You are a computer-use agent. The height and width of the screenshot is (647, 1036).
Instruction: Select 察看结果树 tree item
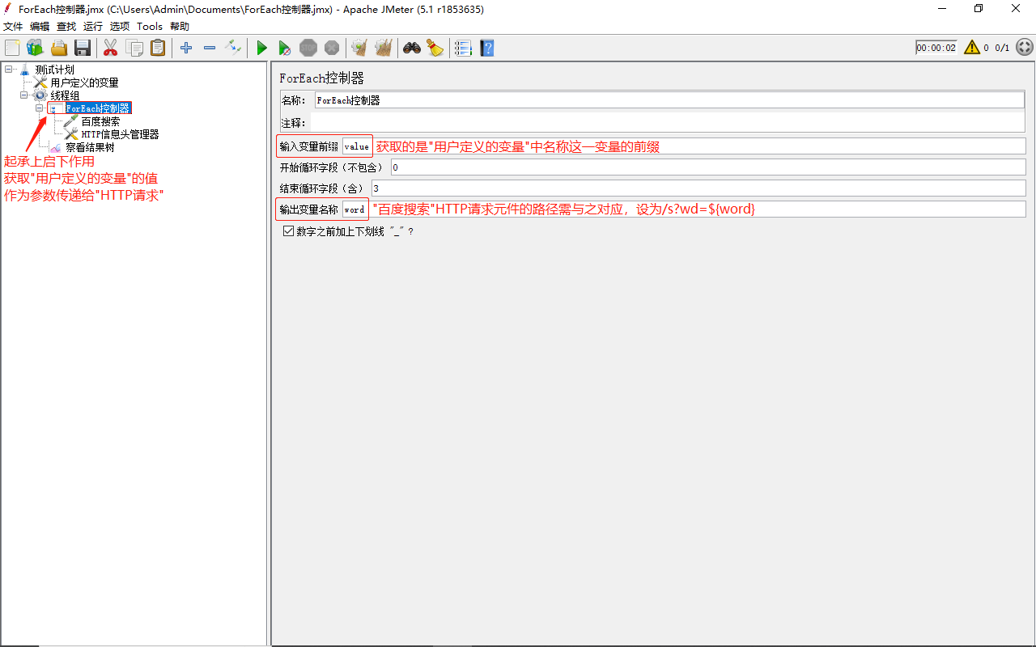pos(90,147)
